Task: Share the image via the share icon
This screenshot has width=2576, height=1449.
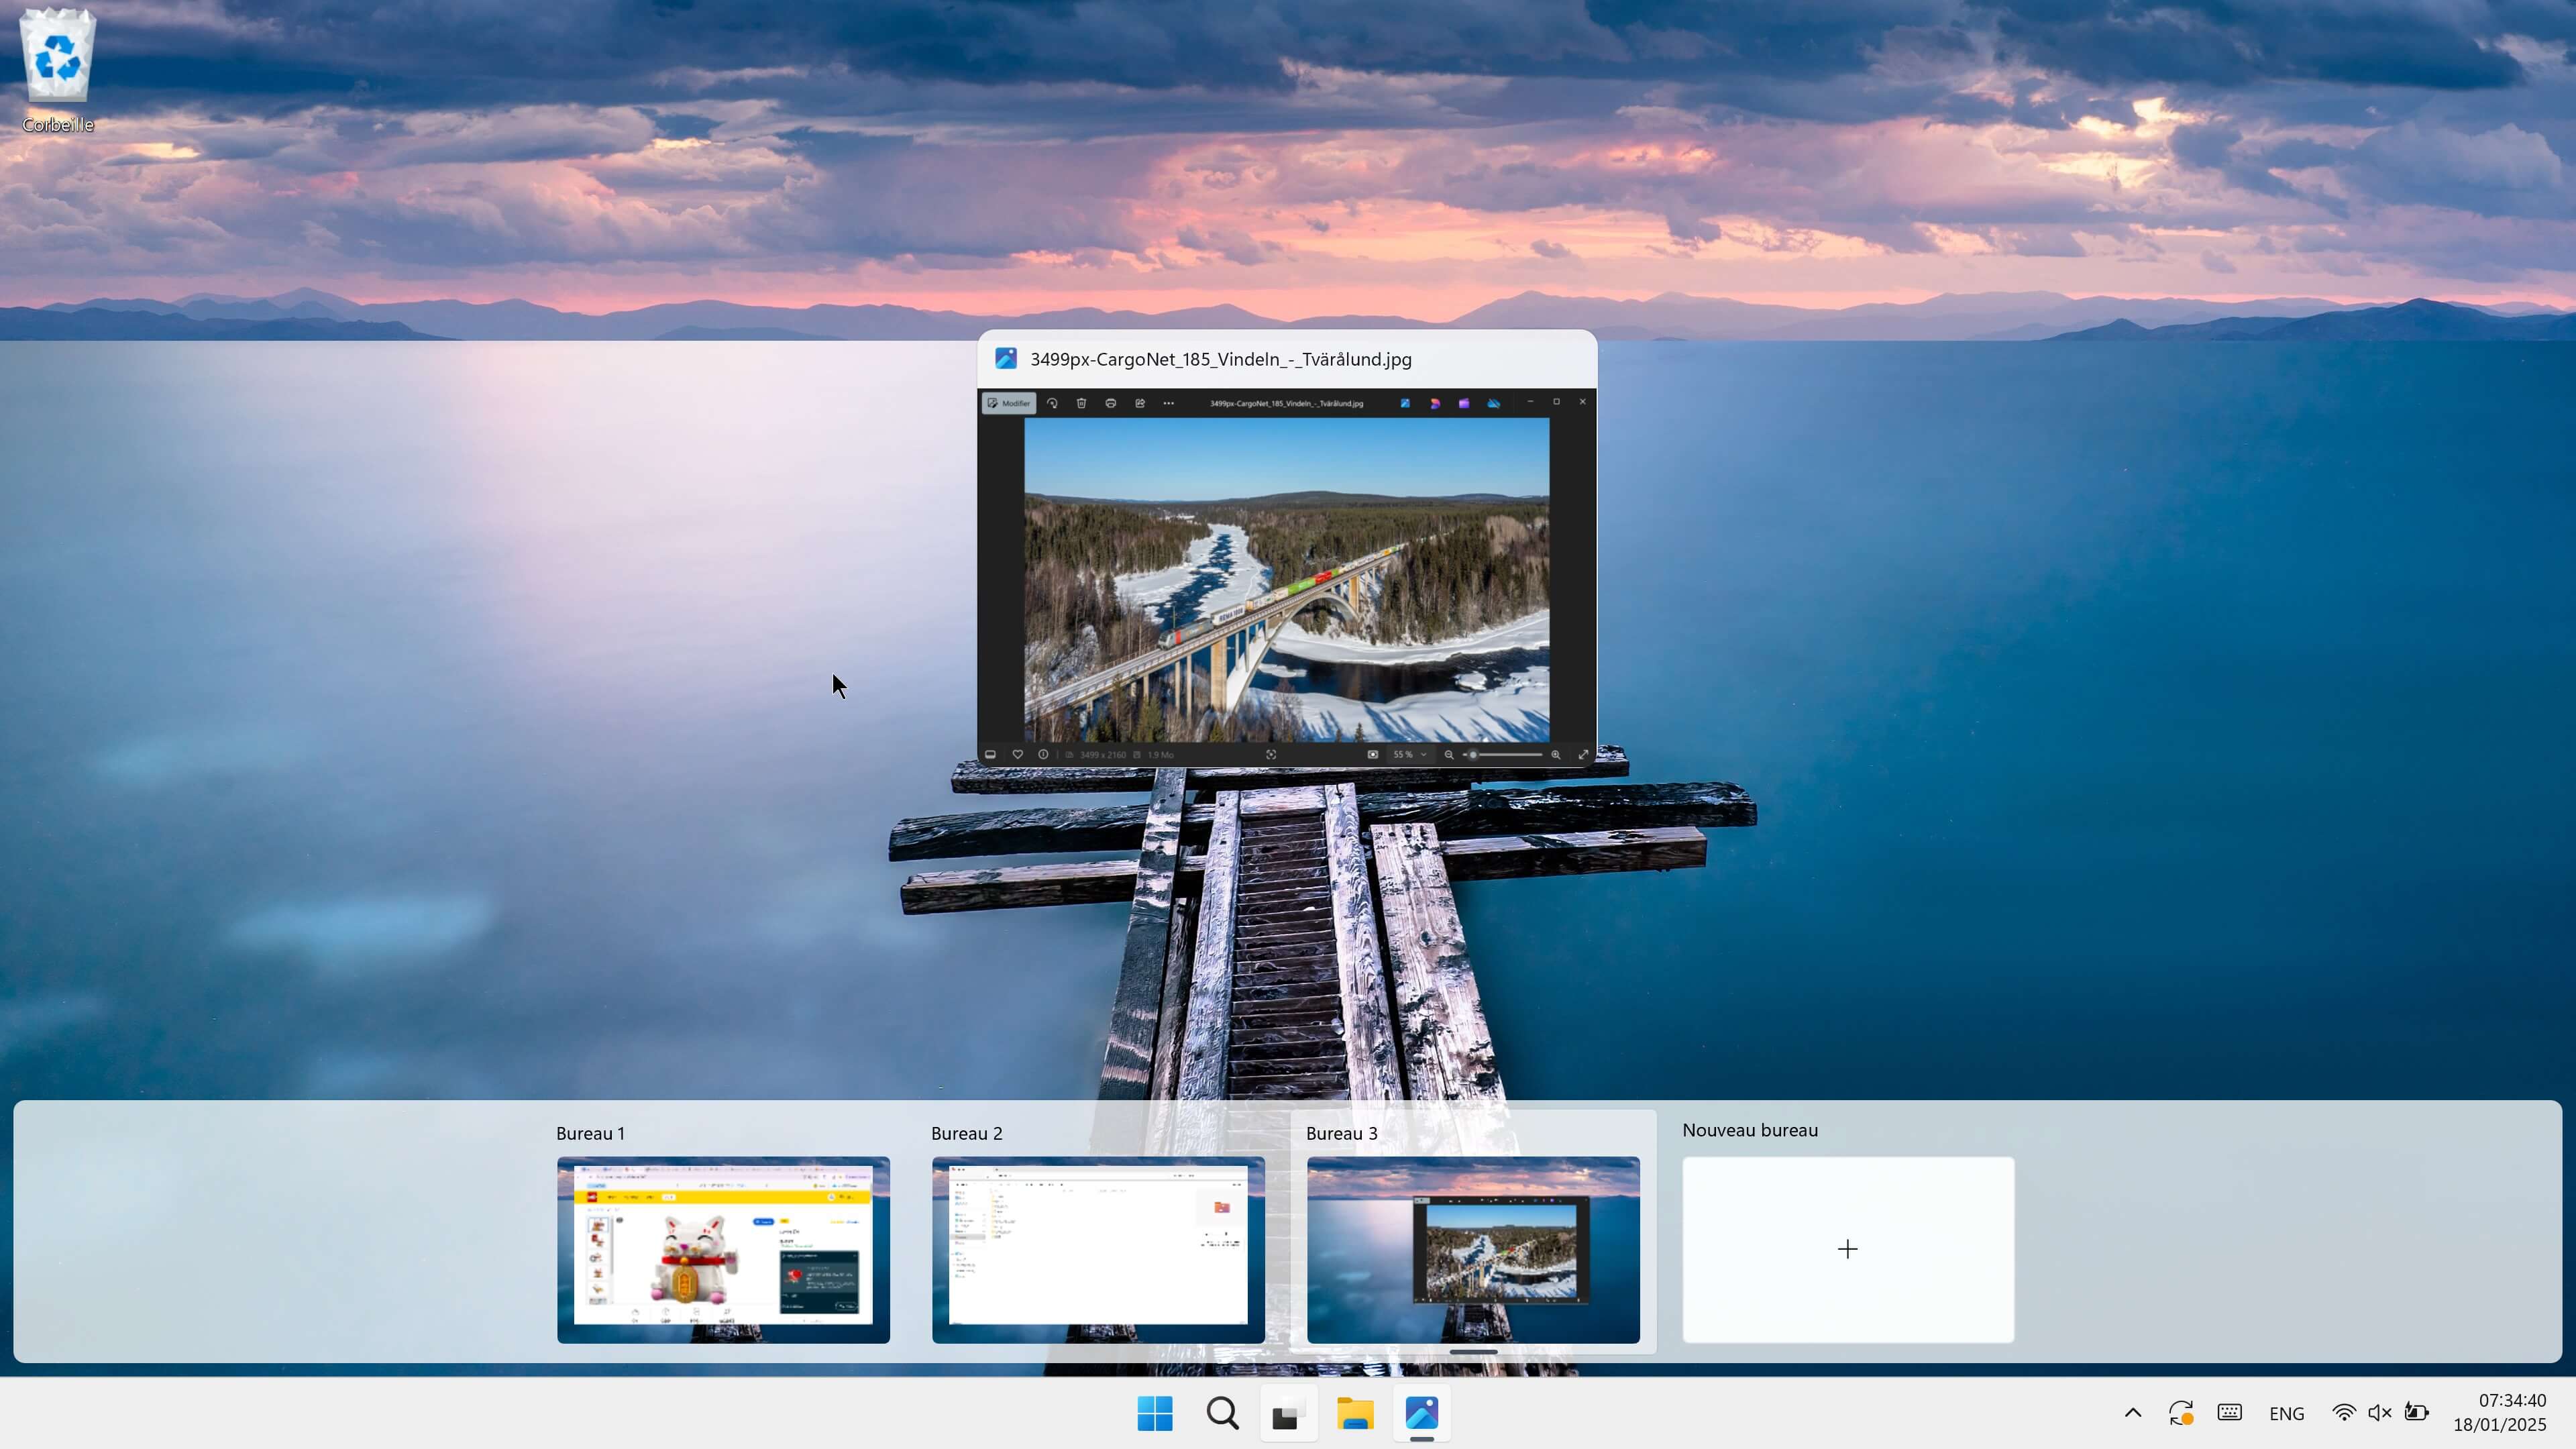Action: 1140,403
